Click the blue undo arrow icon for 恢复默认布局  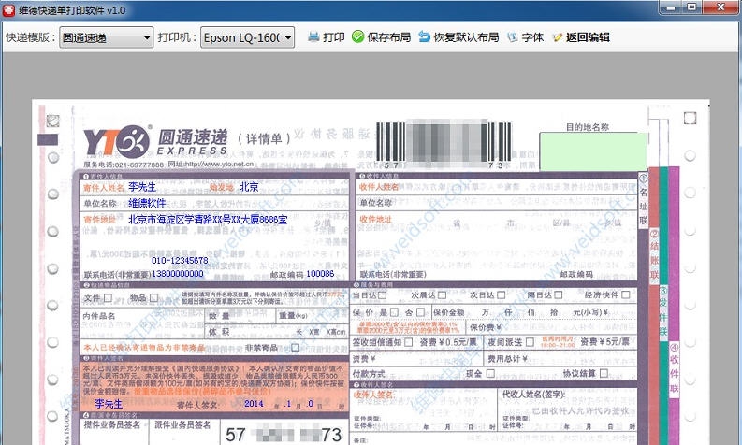[x=425, y=36]
